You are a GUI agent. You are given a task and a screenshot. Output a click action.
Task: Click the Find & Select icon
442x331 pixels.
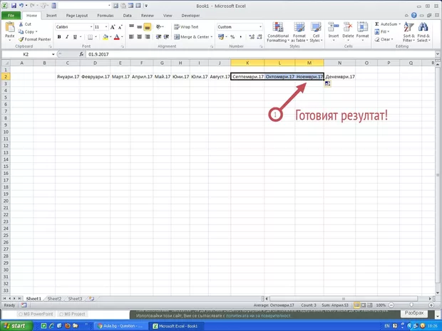click(423, 32)
